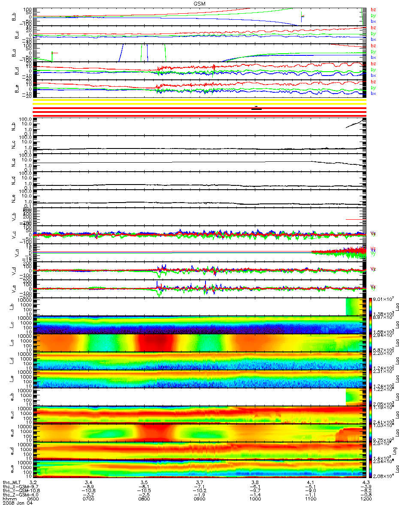The height and width of the screenshot is (515, 399).
Task: Select the color bar beside e_e spectrogram
Action: coord(370,469)
